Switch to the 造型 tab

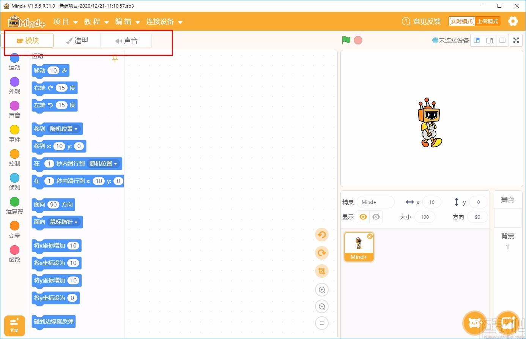pos(77,41)
